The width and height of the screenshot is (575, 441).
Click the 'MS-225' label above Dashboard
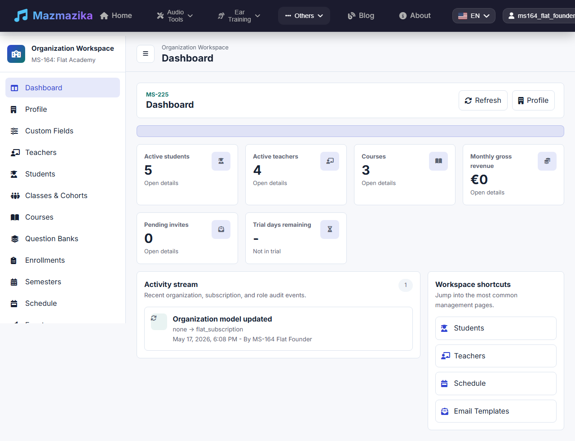pyautogui.click(x=157, y=94)
